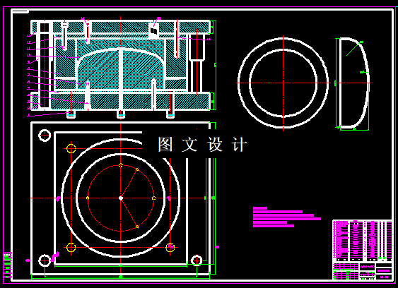Select the teal hatched dome core in section

point(121,68)
